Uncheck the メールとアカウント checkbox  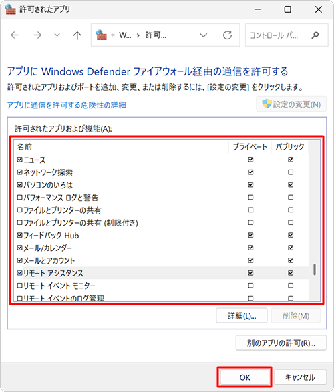[x=20, y=260]
